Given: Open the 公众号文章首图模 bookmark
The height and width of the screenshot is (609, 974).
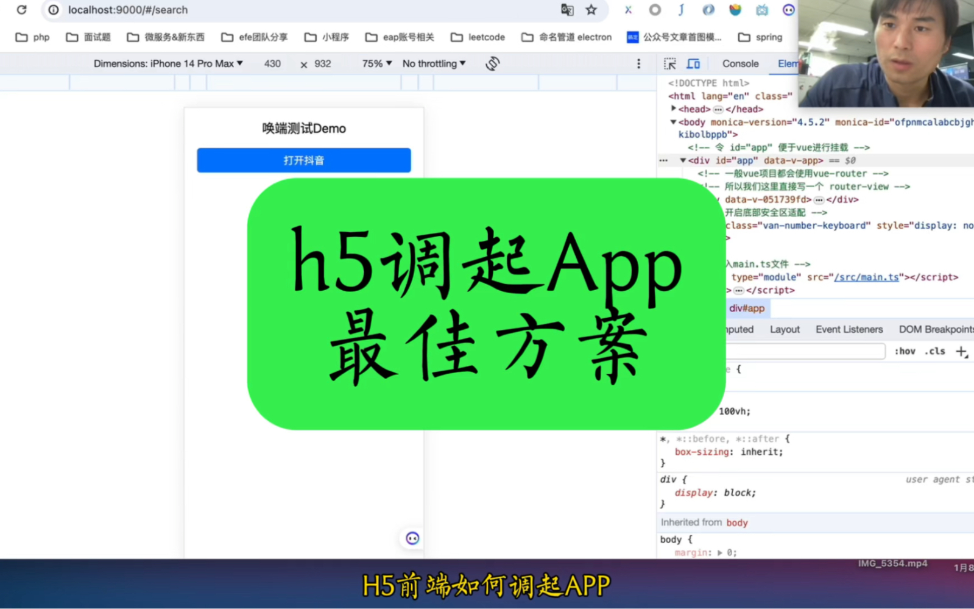Looking at the screenshot, I should [674, 37].
